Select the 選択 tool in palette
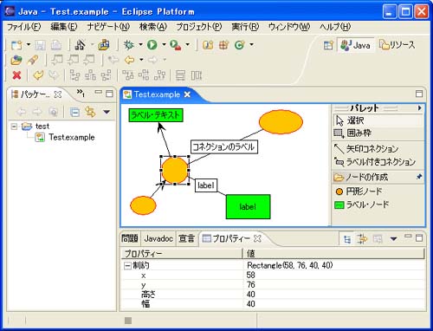Viewport: 433px width, 331px height. (x=378, y=120)
